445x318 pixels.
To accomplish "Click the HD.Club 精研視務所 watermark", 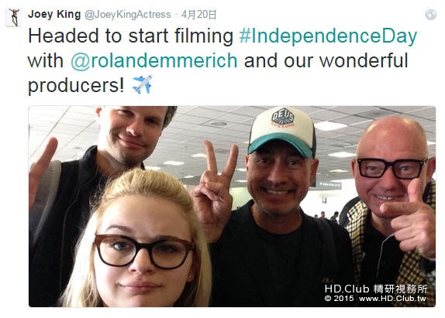I will (x=376, y=289).
